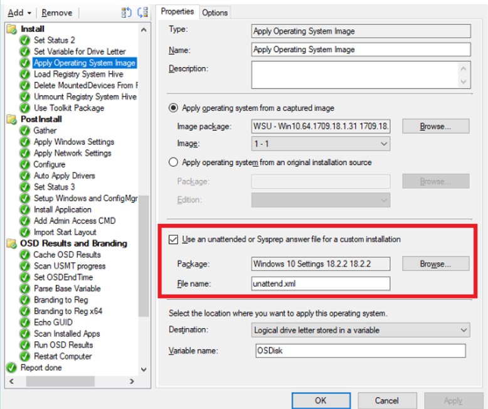Click the Cancel button
The height and width of the screenshot is (409, 488).
(x=387, y=401)
